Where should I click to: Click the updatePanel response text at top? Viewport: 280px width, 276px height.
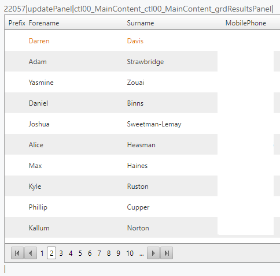[138, 9]
